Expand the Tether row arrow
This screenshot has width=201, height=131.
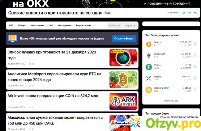(x=195, y=67)
